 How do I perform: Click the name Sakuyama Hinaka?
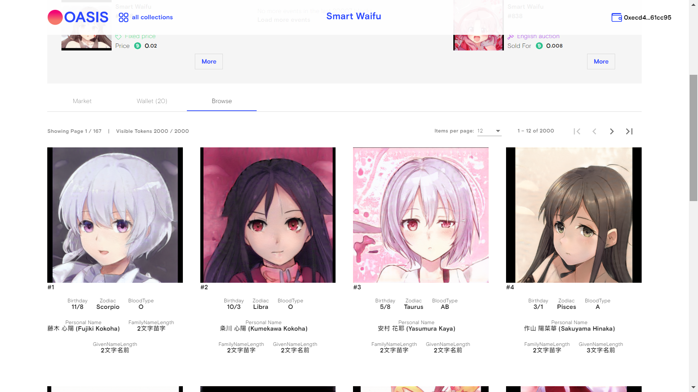click(x=569, y=329)
